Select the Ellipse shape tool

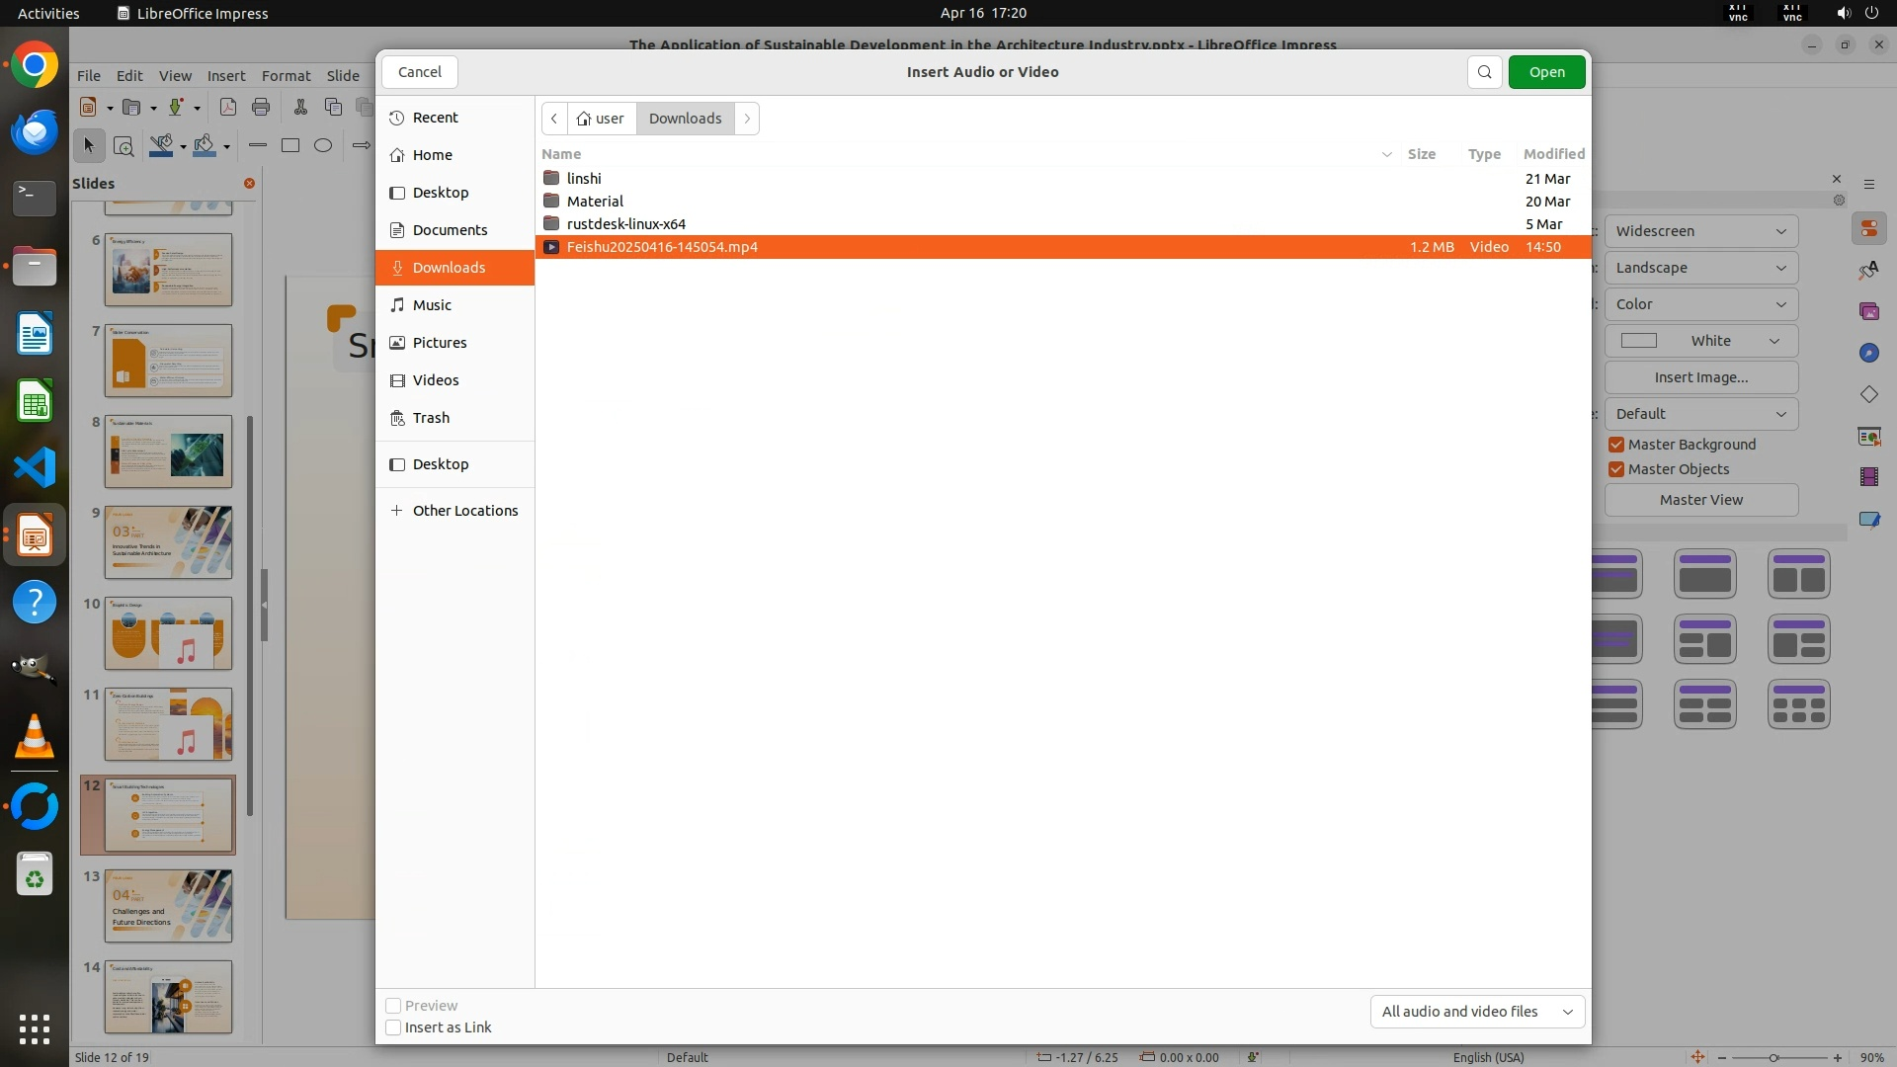(x=322, y=145)
